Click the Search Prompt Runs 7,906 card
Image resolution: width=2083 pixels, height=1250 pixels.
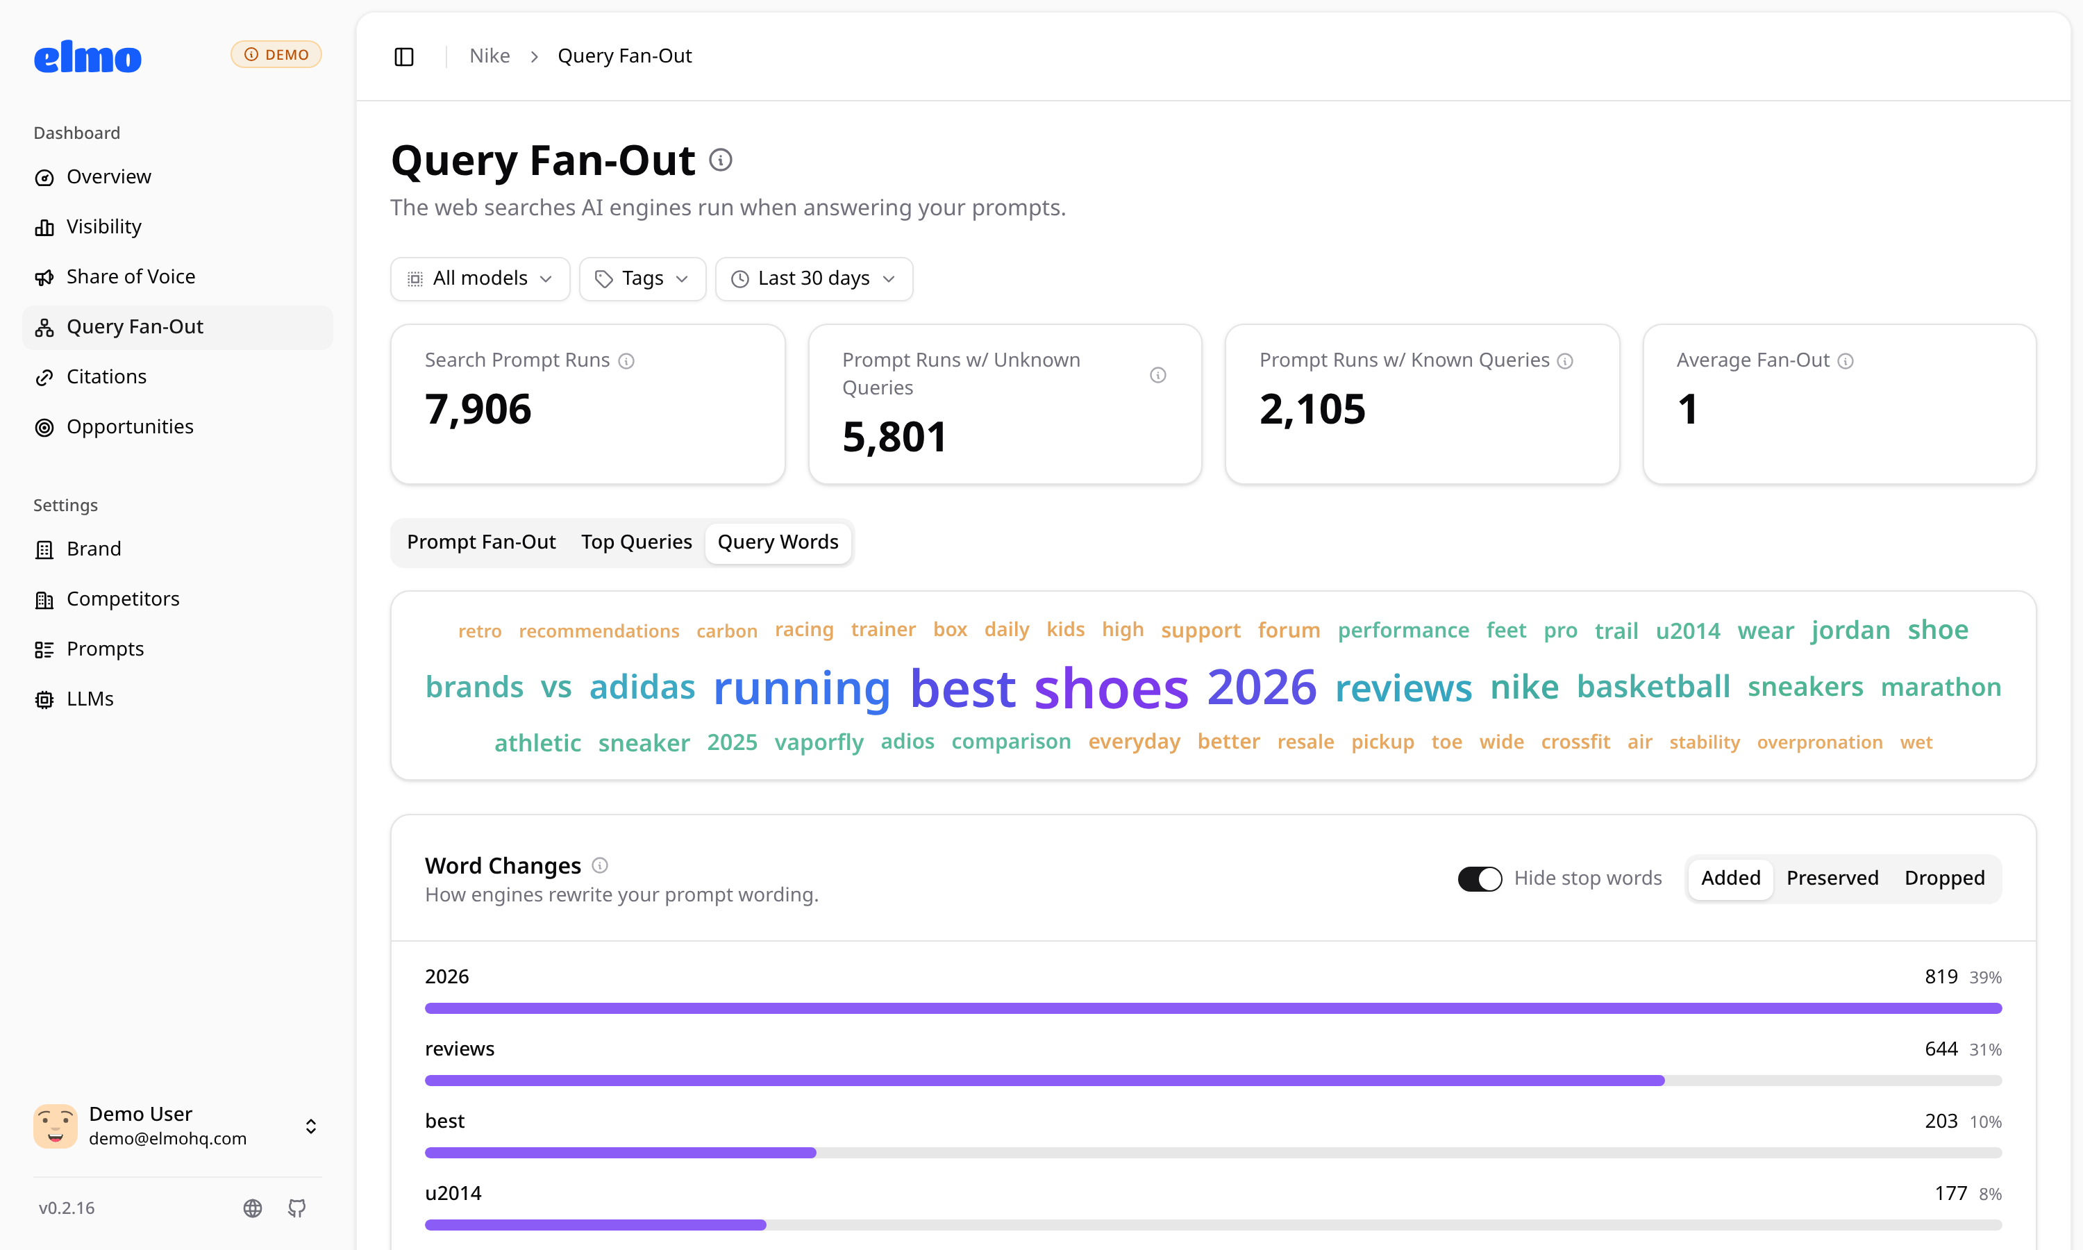click(x=587, y=404)
